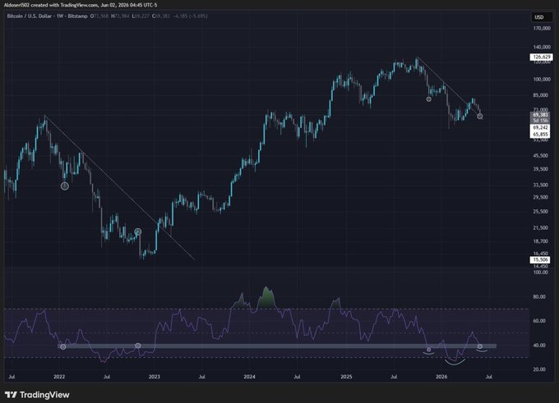The height and width of the screenshot is (403, 559).
Task: Click the white 65,855 price label
Action: [540, 135]
